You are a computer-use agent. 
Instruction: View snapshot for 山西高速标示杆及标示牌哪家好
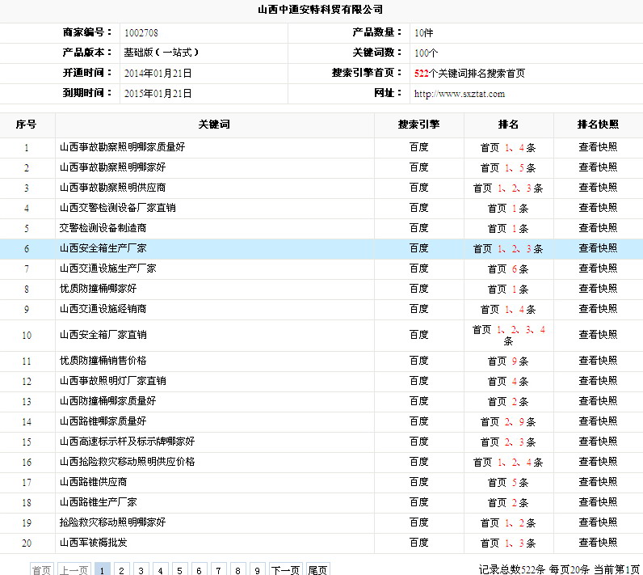(598, 442)
